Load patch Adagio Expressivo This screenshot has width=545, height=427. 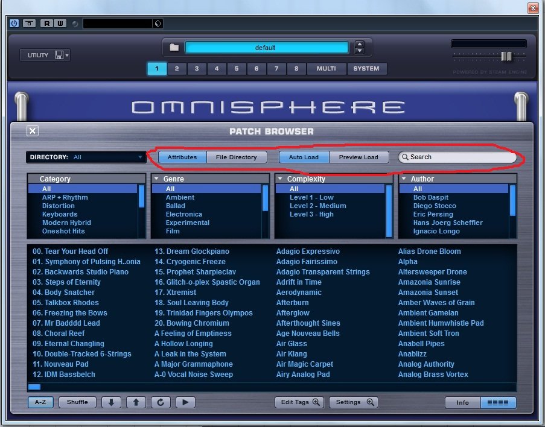click(x=308, y=251)
